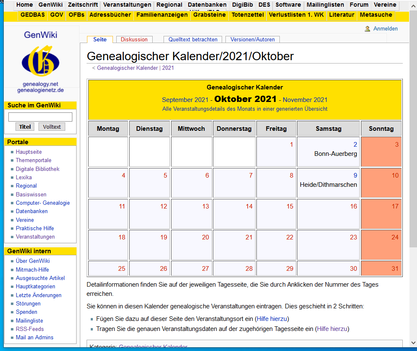Click the GenWiki logo image
This screenshot has height=351, width=417.
click(x=41, y=61)
